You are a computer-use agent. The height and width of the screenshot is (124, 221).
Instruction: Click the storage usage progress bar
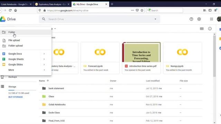pos(22,90)
